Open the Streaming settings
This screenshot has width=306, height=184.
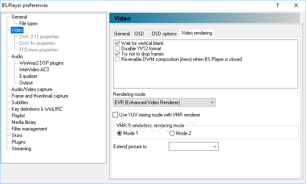click(21, 149)
